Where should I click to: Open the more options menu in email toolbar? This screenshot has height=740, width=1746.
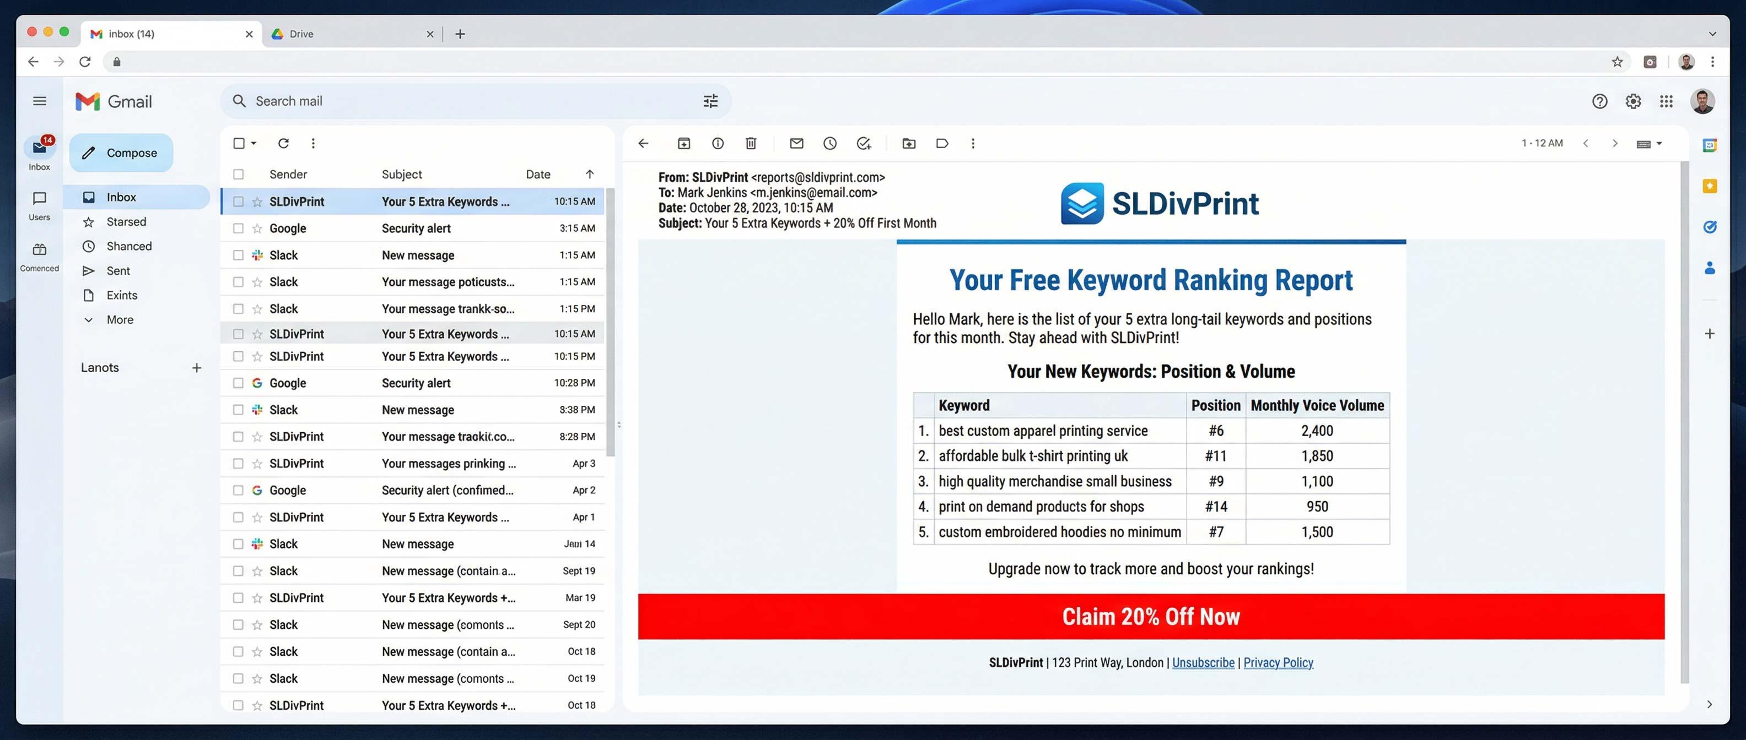pyautogui.click(x=973, y=144)
